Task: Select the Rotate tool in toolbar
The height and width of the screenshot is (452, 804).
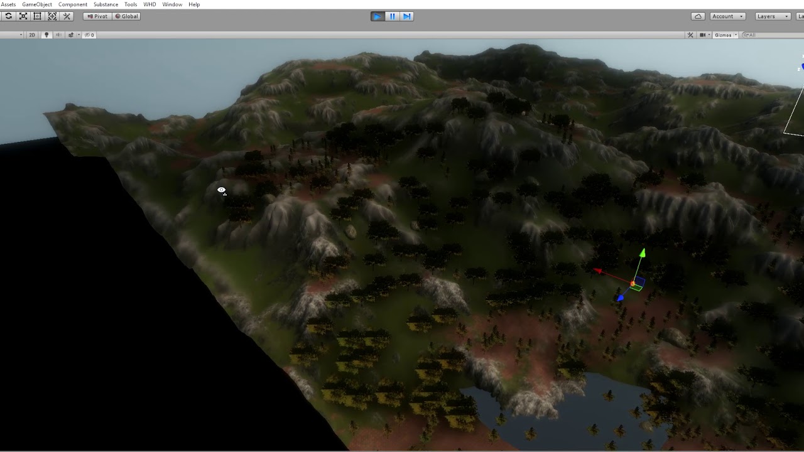Action: point(8,16)
